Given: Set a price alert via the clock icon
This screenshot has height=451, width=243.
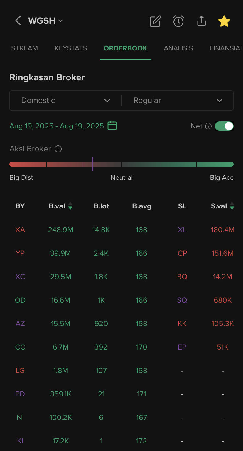Looking at the screenshot, I should pos(178,21).
